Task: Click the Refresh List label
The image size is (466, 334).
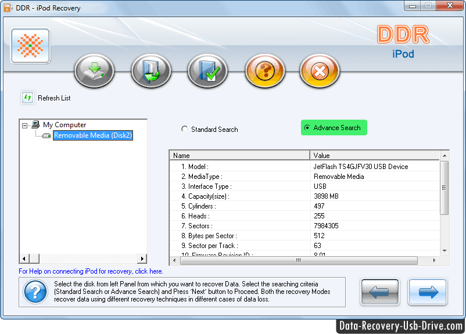Action: (x=54, y=98)
